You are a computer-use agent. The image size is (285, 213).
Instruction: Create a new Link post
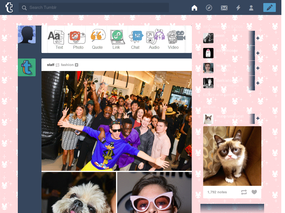[117, 39]
